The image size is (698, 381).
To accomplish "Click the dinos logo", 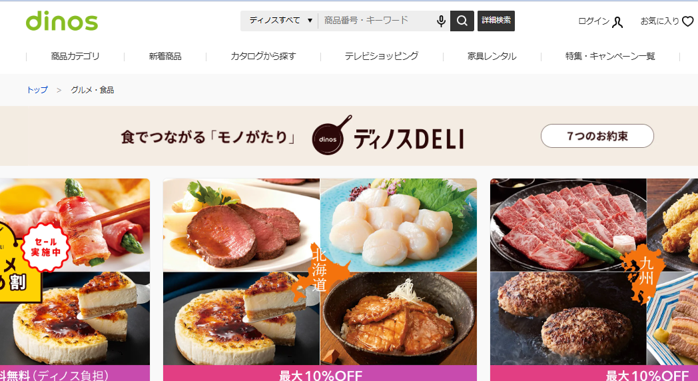I will (62, 21).
